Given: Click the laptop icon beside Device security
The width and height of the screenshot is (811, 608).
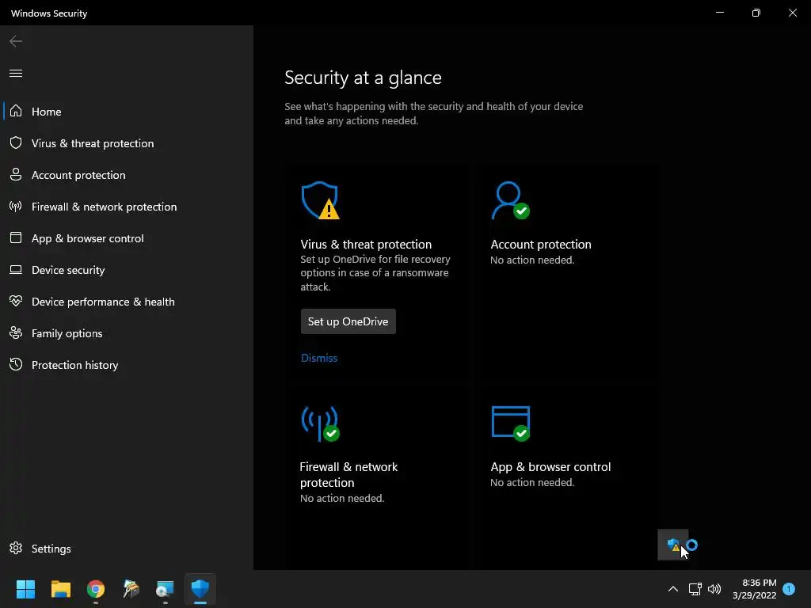Looking at the screenshot, I should coord(16,270).
